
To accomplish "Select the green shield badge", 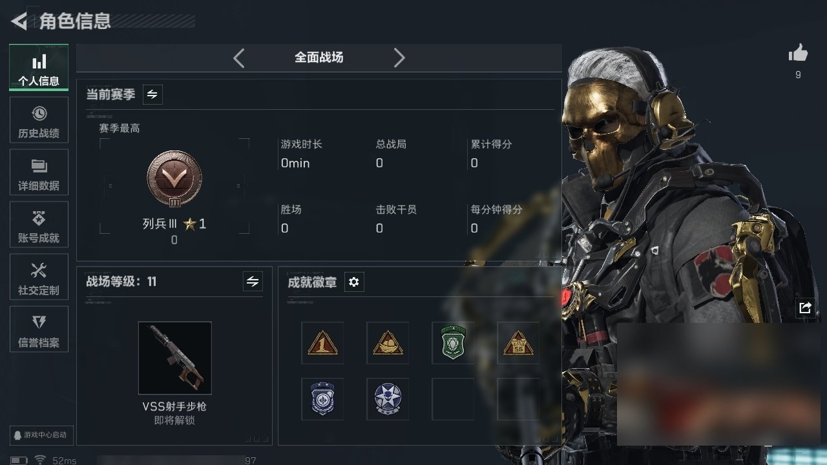I will click(453, 343).
